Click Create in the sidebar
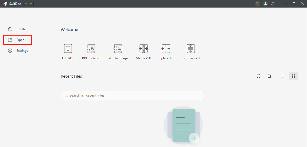The height and width of the screenshot is (147, 307). coord(17,29)
